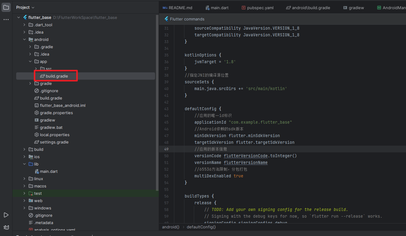Expand the .dart_tool folder chevron
The image size is (406, 236).
pos(24,25)
